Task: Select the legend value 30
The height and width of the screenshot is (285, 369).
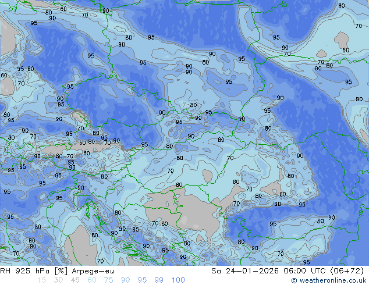Action: click(x=58, y=280)
